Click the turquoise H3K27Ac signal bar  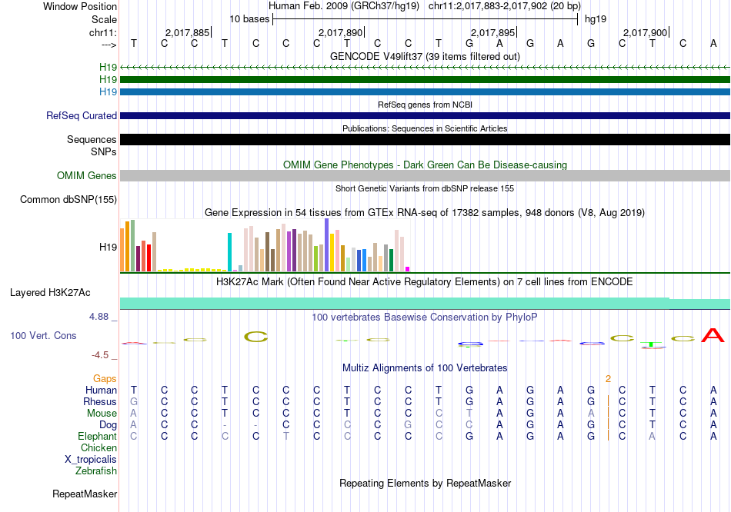(425, 304)
